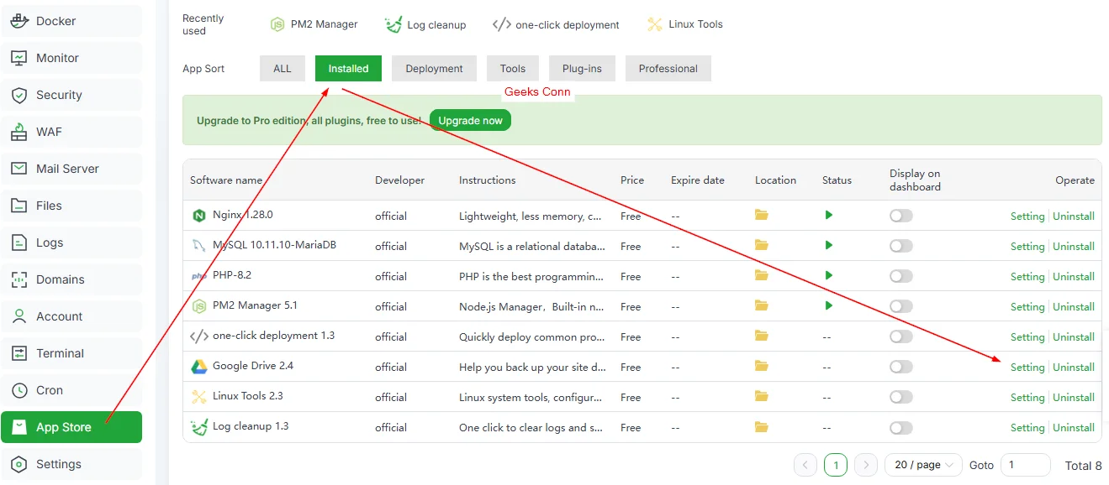Click the previous page chevron

click(805, 464)
